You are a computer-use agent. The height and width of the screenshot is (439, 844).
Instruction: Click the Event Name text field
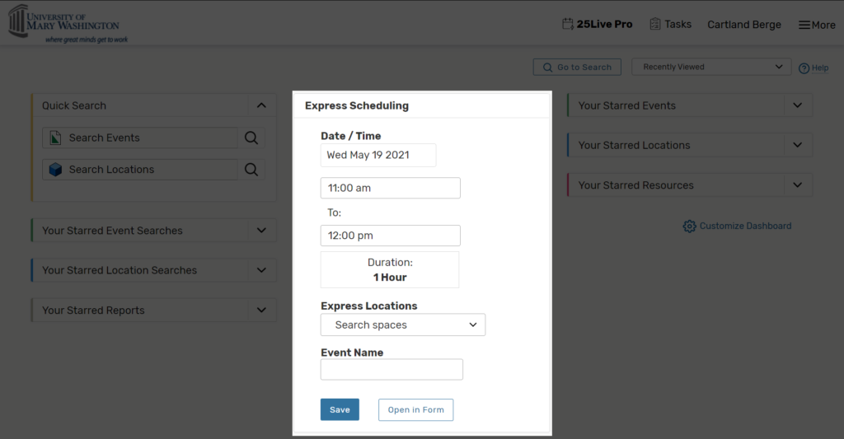(392, 370)
